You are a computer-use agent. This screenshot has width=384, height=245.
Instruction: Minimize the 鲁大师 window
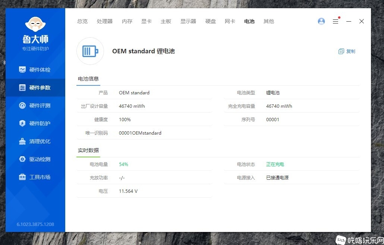click(349, 22)
